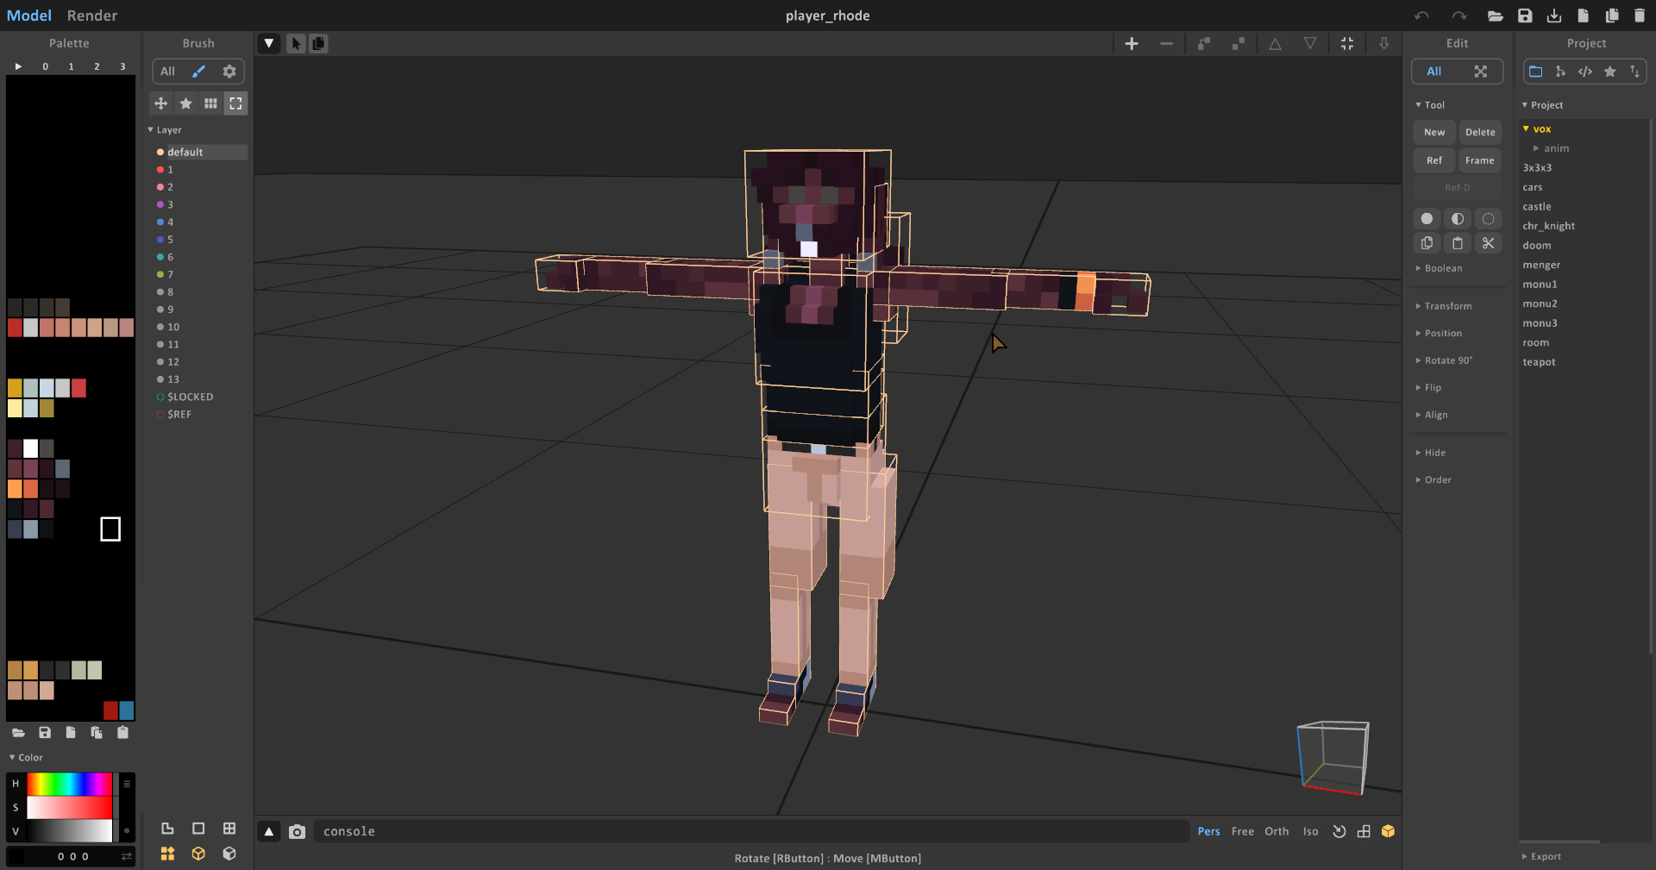Toggle the Pers perspective camera mode
The image size is (1656, 870).
[1208, 831]
